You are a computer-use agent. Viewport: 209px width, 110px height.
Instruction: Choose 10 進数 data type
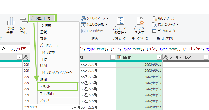pyautogui.click(x=45, y=25)
